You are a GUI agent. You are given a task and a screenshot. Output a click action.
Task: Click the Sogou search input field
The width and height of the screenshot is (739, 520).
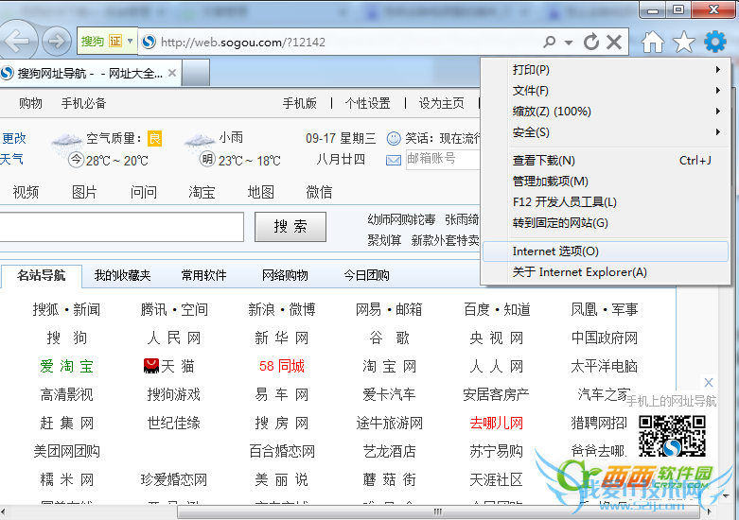[122, 227]
